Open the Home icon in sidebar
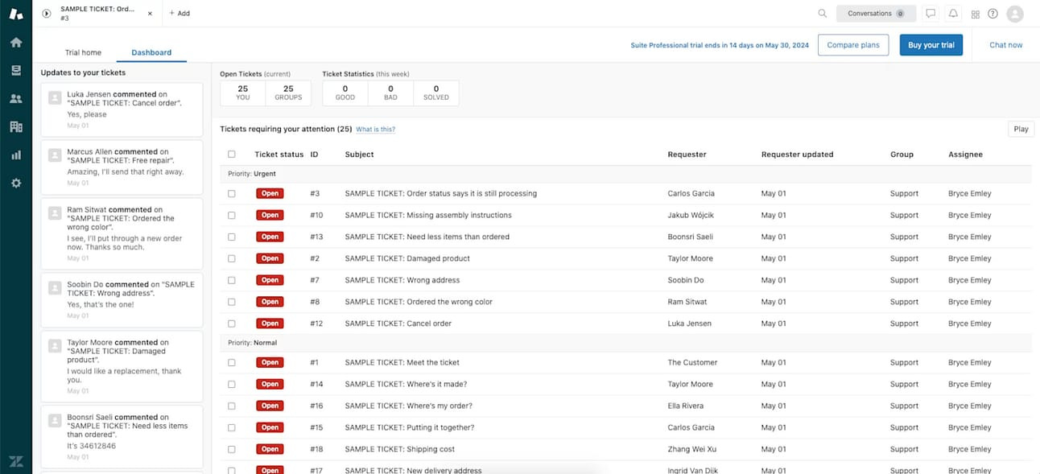1040x474 pixels. tap(15, 43)
